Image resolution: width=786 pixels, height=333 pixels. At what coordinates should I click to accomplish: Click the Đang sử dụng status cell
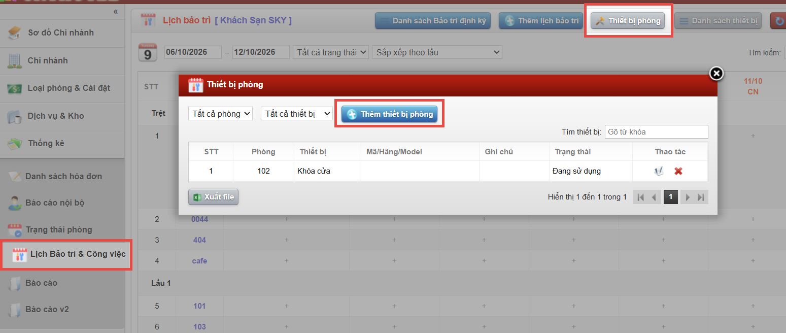[x=591, y=171]
